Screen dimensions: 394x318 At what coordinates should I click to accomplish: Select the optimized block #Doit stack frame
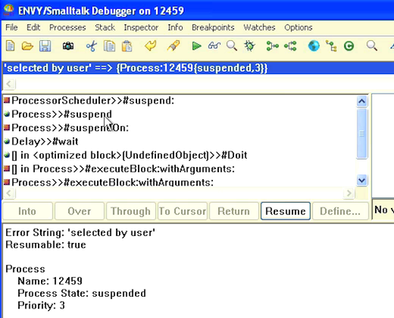coord(180,155)
